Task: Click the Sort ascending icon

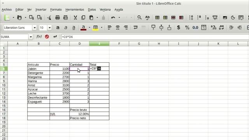Action: coord(199,17)
